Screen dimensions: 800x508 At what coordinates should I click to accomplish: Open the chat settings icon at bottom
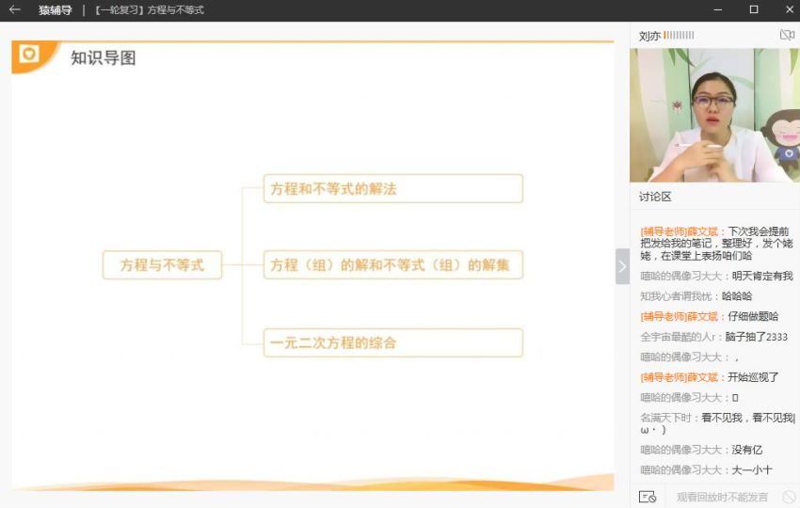coord(647,497)
